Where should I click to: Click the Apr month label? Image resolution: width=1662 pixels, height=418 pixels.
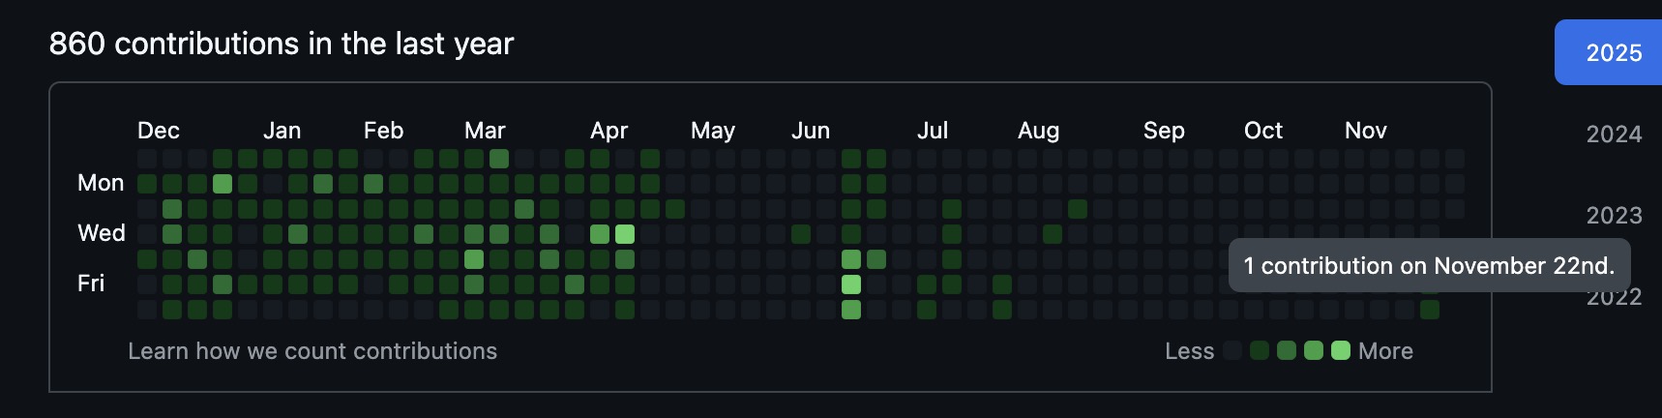point(609,131)
